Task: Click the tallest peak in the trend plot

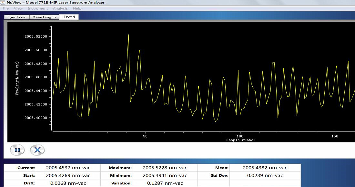Action: (x=128, y=35)
